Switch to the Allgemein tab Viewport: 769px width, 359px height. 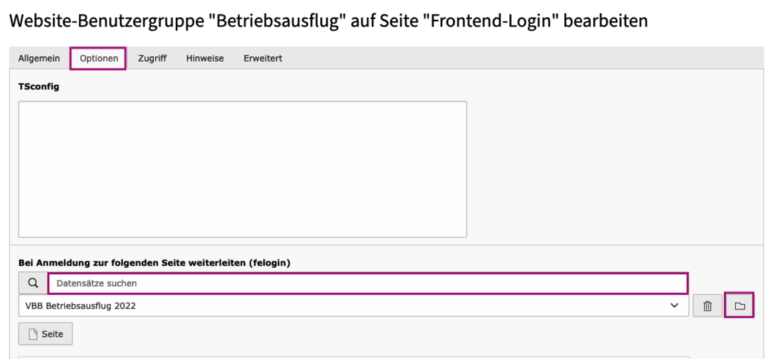[38, 58]
